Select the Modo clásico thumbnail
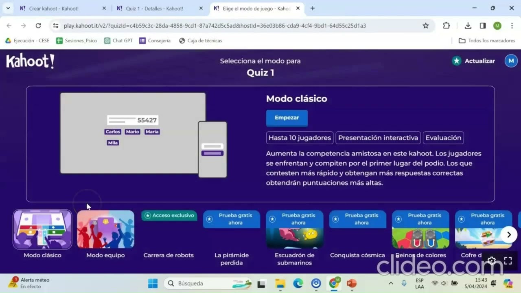The width and height of the screenshot is (521, 293). point(42,230)
